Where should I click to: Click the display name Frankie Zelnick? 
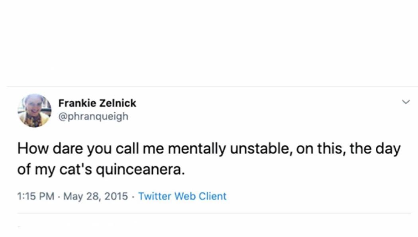97,103
